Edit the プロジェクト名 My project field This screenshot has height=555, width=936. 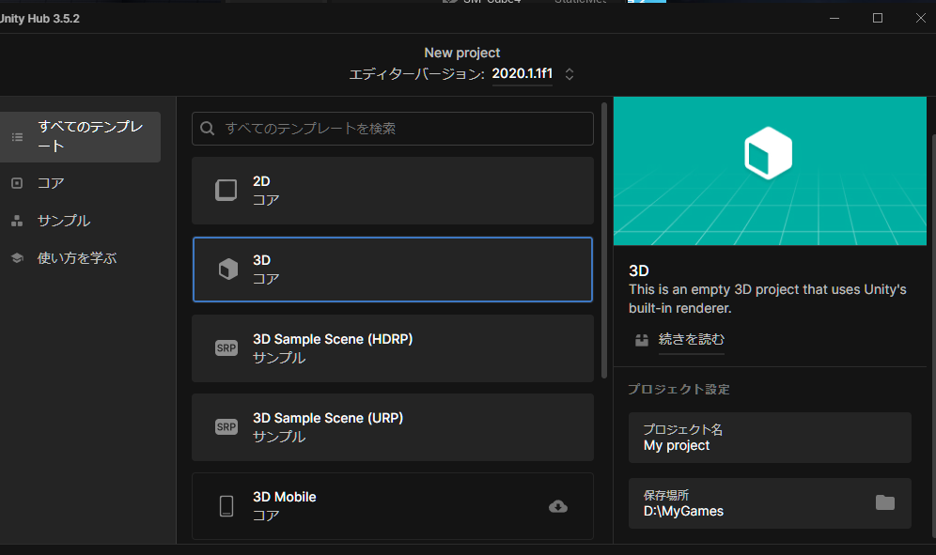770,438
